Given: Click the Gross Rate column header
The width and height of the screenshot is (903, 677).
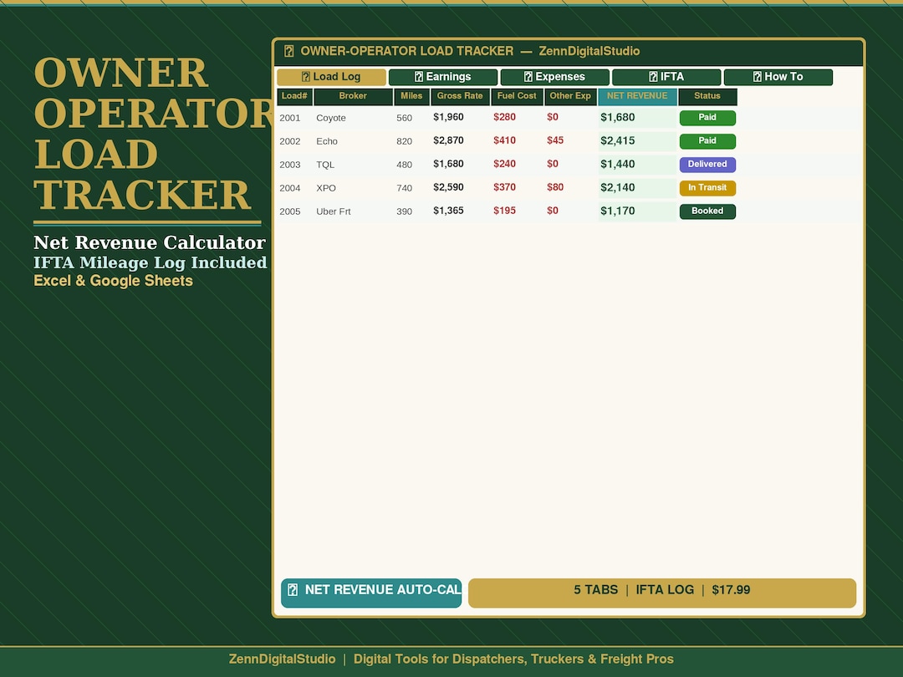Looking at the screenshot, I should click(x=460, y=97).
